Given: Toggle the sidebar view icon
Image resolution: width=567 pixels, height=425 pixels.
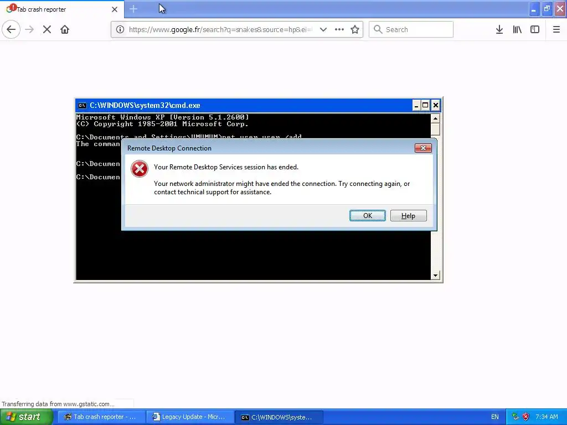Looking at the screenshot, I should coord(535,29).
